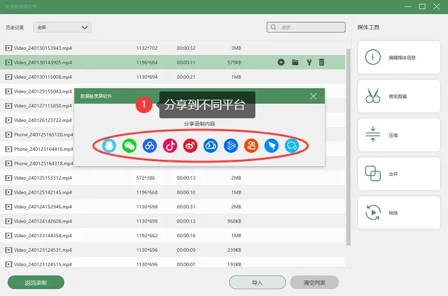Image resolution: width=448 pixels, height=296 pixels.
Task: Play Video_240130143905.mp4 with the play icon
Action: click(281, 62)
